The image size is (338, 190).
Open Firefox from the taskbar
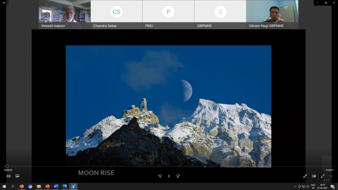click(21, 187)
